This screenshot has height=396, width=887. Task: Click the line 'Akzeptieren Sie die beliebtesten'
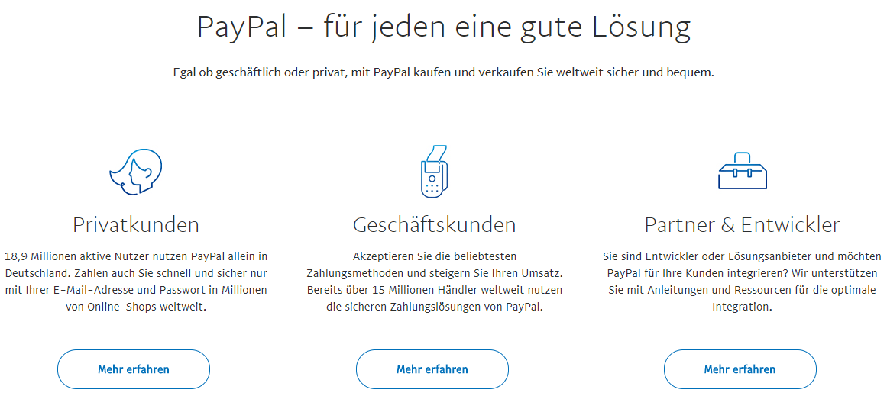tap(434, 256)
